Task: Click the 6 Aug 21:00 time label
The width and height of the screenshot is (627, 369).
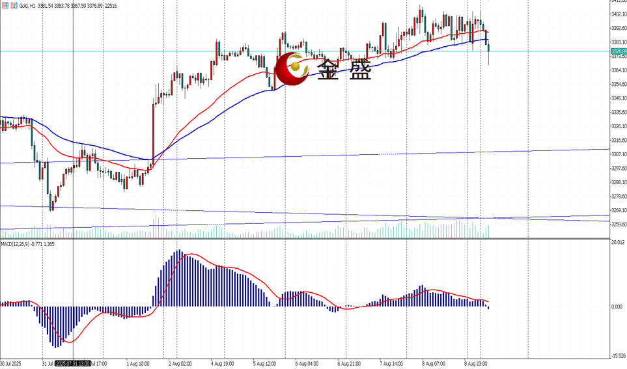Action: click(x=350, y=364)
